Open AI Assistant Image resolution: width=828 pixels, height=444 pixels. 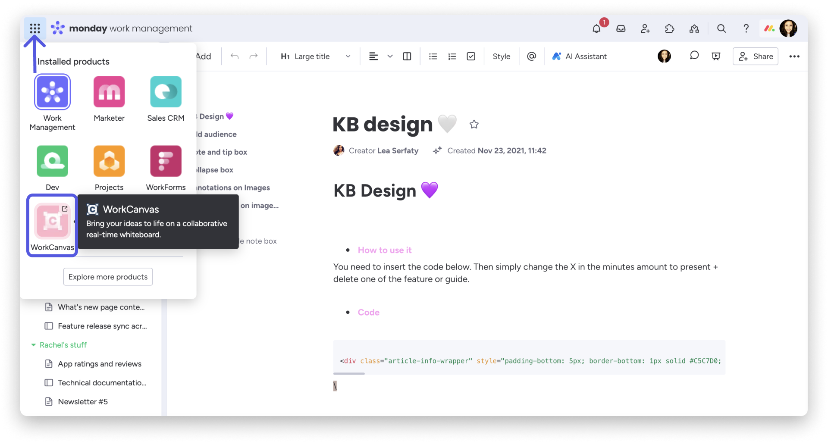579,56
